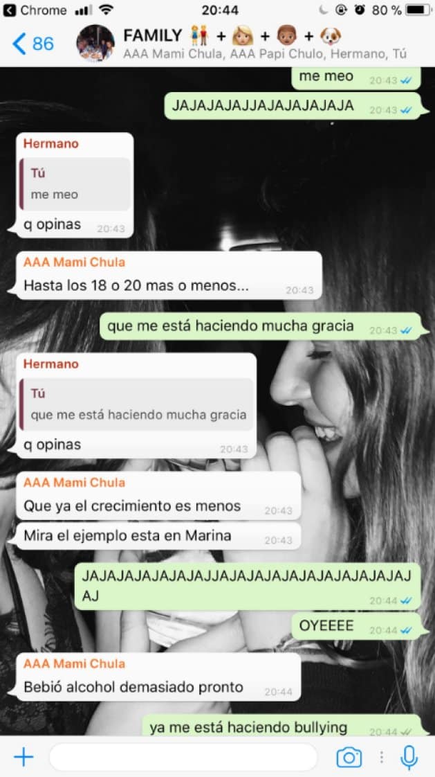Screen dimensions: 435x777
Task: Open group info via FAMILY title
Action: 152,36
